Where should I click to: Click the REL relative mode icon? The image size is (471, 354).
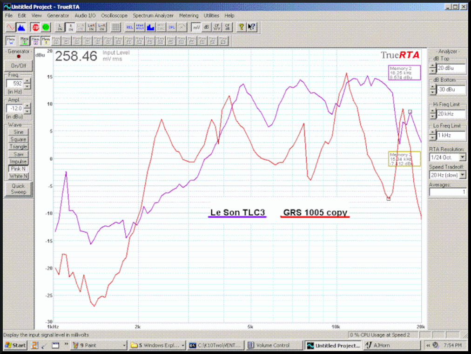(x=129, y=27)
